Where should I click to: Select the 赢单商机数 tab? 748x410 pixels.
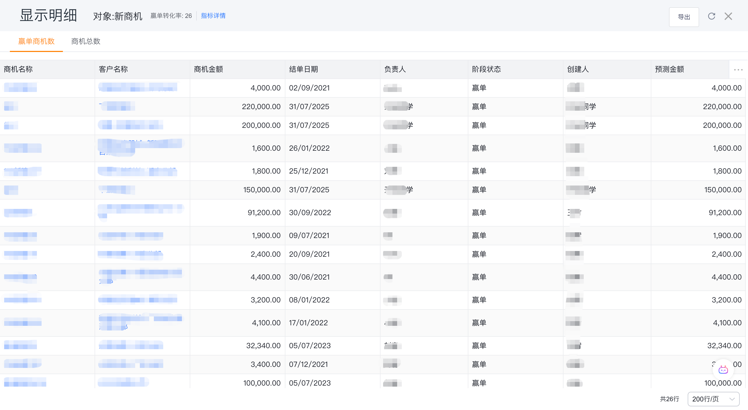pos(36,41)
